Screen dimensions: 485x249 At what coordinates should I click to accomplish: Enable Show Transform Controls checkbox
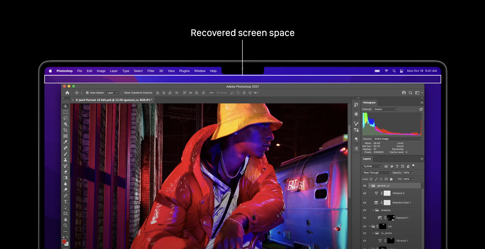tap(121, 93)
